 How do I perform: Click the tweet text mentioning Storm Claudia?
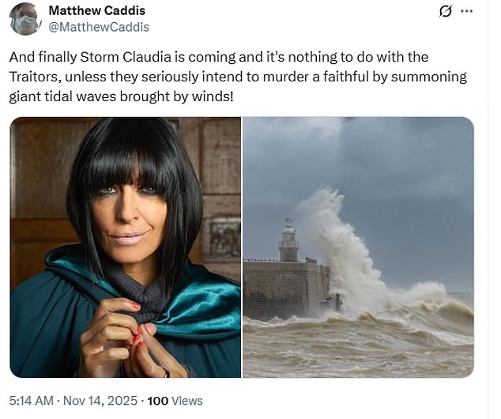(238, 77)
